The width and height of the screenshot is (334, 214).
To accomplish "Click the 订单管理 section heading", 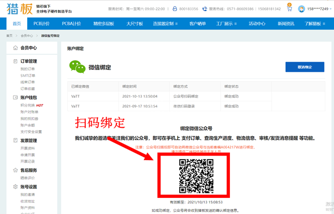I will coord(28,61).
